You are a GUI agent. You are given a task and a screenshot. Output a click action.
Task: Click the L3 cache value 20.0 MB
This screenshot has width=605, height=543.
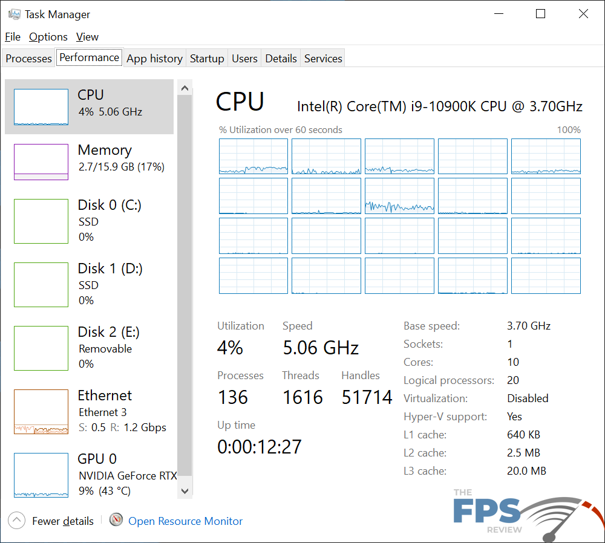(526, 471)
